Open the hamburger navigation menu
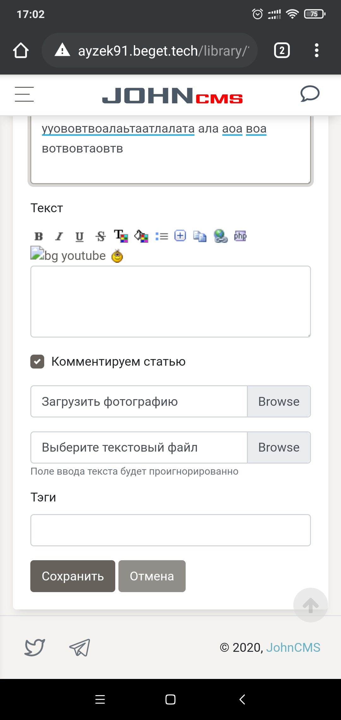341x720 pixels. 24,94
